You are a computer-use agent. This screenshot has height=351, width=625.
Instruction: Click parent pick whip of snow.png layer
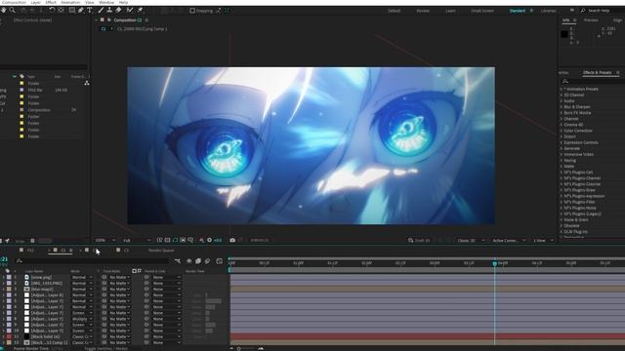pyautogui.click(x=146, y=277)
